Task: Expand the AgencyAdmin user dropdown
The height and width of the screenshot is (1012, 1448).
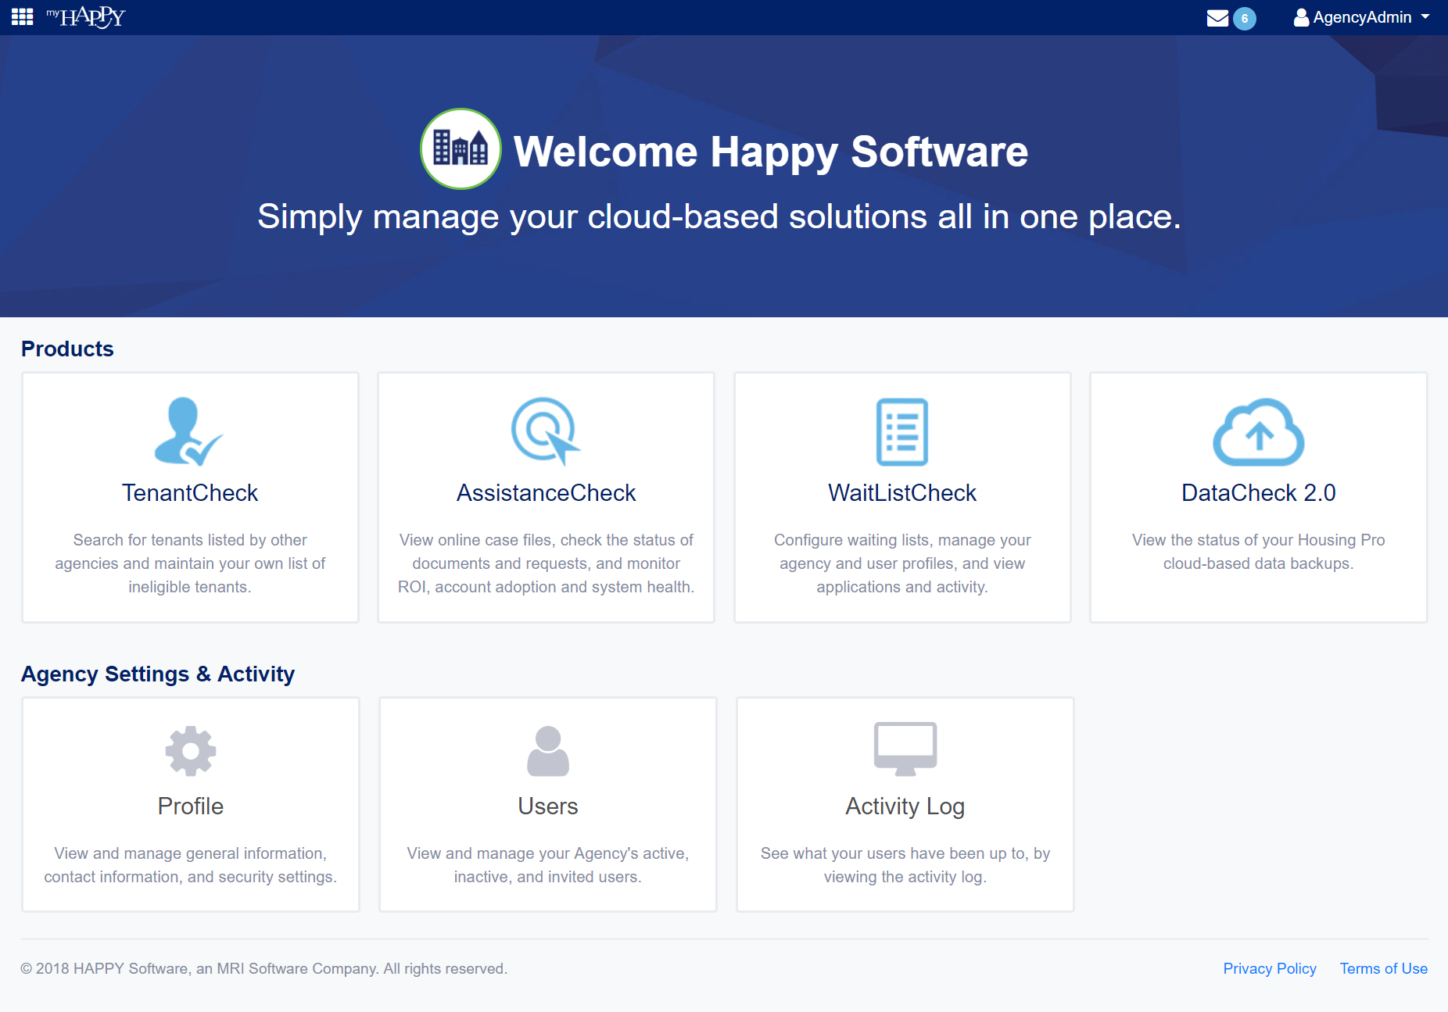Action: click(1362, 17)
